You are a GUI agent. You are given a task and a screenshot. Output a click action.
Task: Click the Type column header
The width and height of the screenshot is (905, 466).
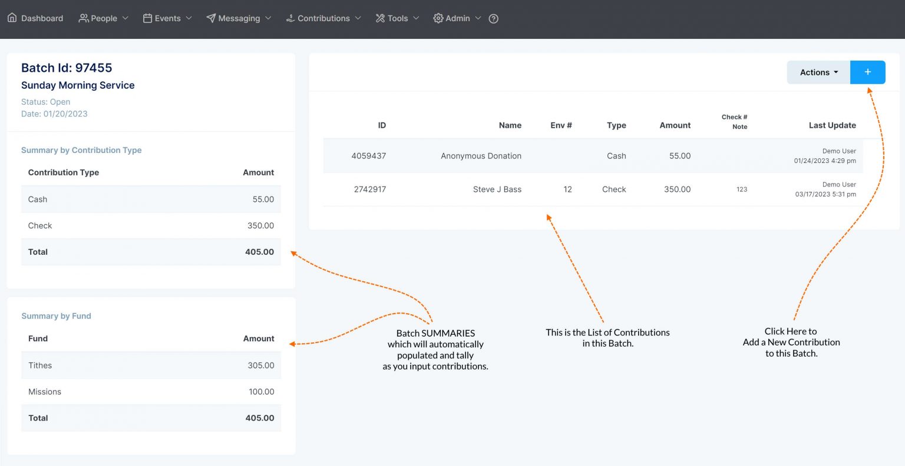(616, 125)
